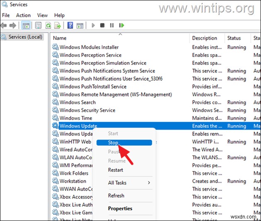The width and height of the screenshot is (261, 221).
Task: Select the WMI Performance service row
Action: click(76, 165)
